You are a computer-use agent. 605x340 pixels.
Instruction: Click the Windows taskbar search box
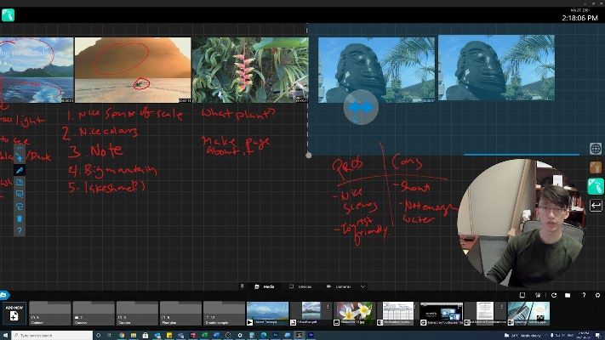coord(52,336)
